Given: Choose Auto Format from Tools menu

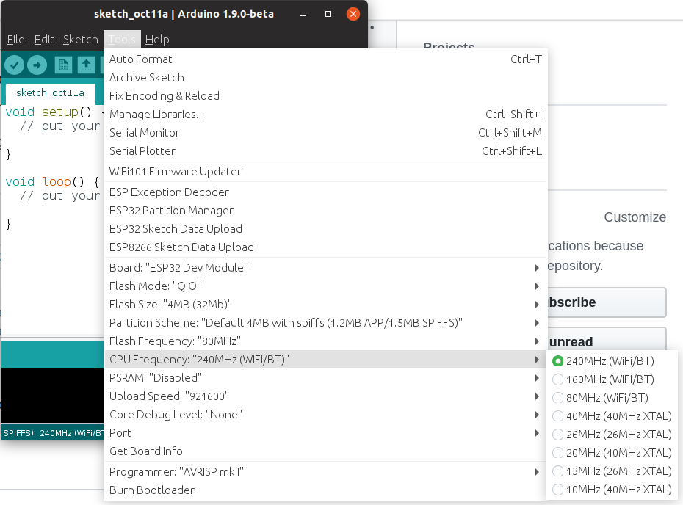Looking at the screenshot, I should [325, 59].
